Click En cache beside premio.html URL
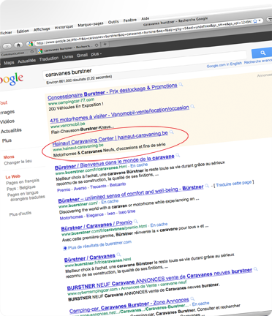Image resolution: width=272 pixels, height=316 pixels. tap(159, 225)
